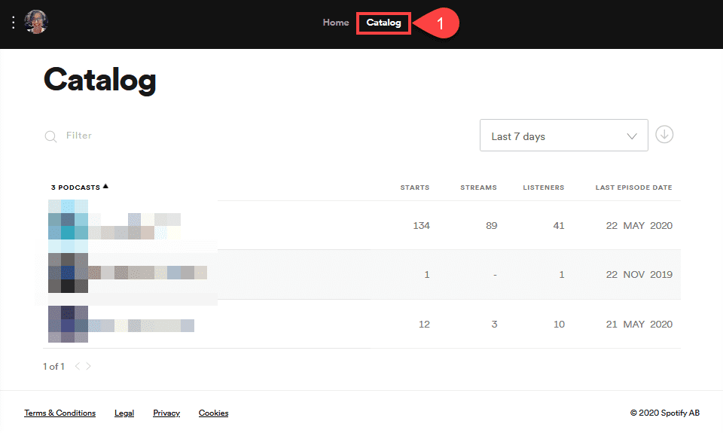Click the filter search magnifier icon
The width and height of the screenshot is (723, 433).
(x=50, y=136)
